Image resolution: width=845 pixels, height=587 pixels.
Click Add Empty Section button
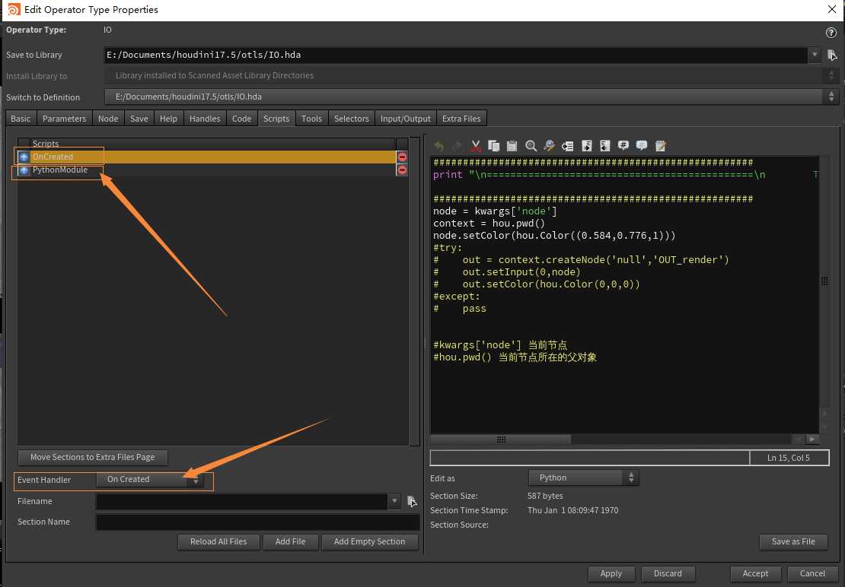[370, 542]
